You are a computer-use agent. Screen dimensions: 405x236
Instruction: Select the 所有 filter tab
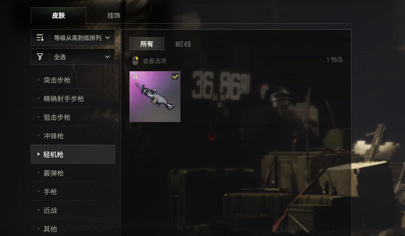147,44
